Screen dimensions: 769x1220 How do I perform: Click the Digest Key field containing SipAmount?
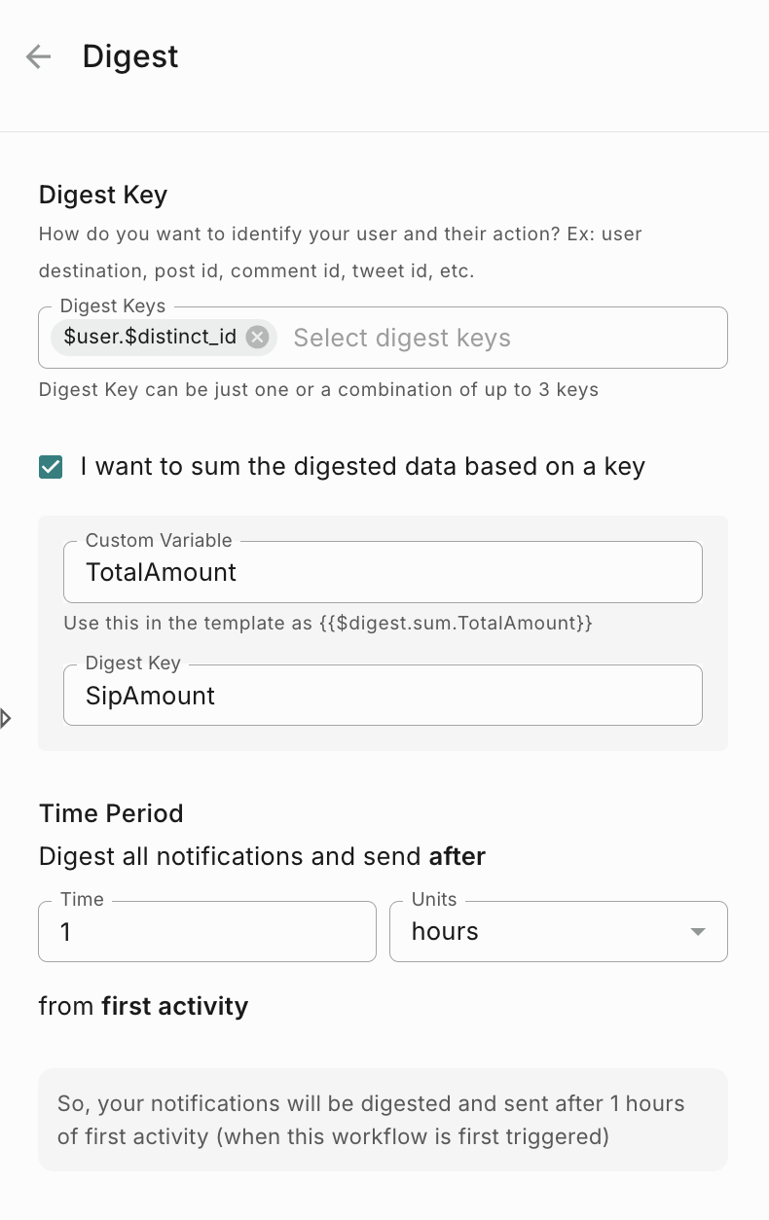382,696
